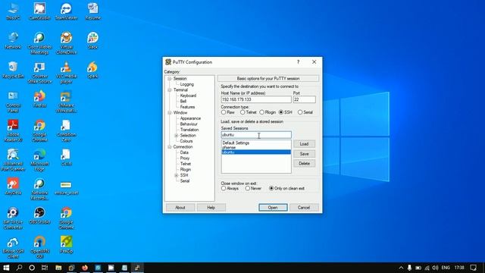Image resolution: width=485 pixels, height=273 pixels.
Task: Select the Raw connection type
Action: click(x=224, y=112)
